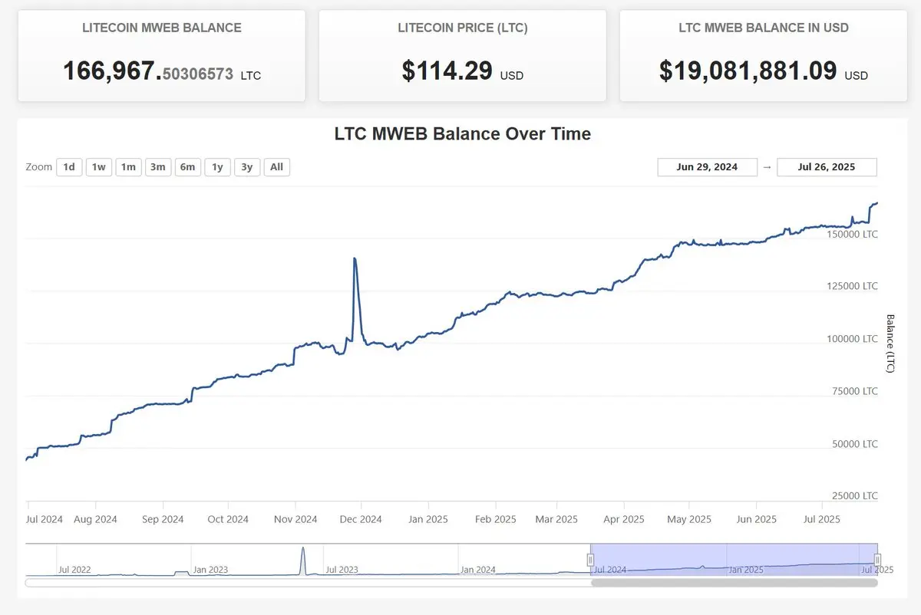Click the Aug 2024 x-axis label
Viewport: 921px width, 615px height.
click(x=95, y=519)
